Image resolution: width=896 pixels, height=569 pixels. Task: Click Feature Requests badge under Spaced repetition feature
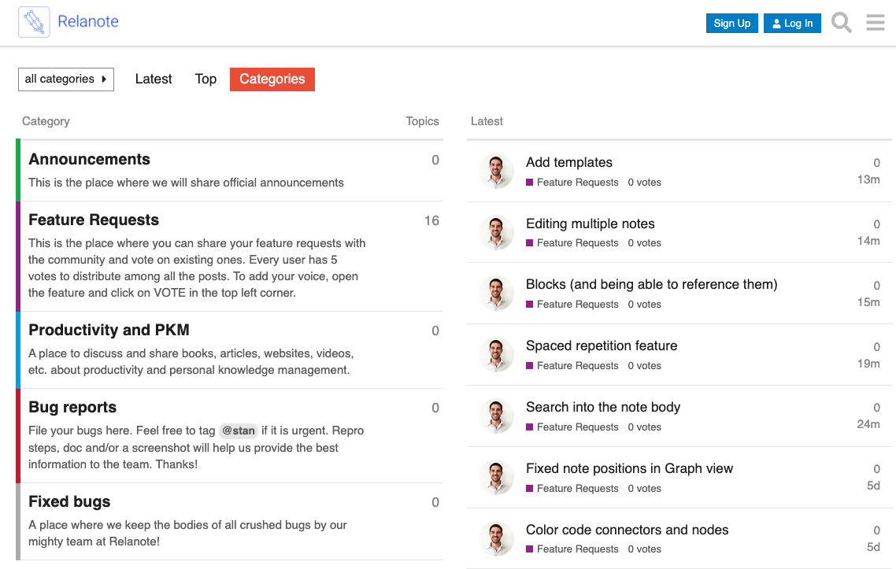pos(572,366)
